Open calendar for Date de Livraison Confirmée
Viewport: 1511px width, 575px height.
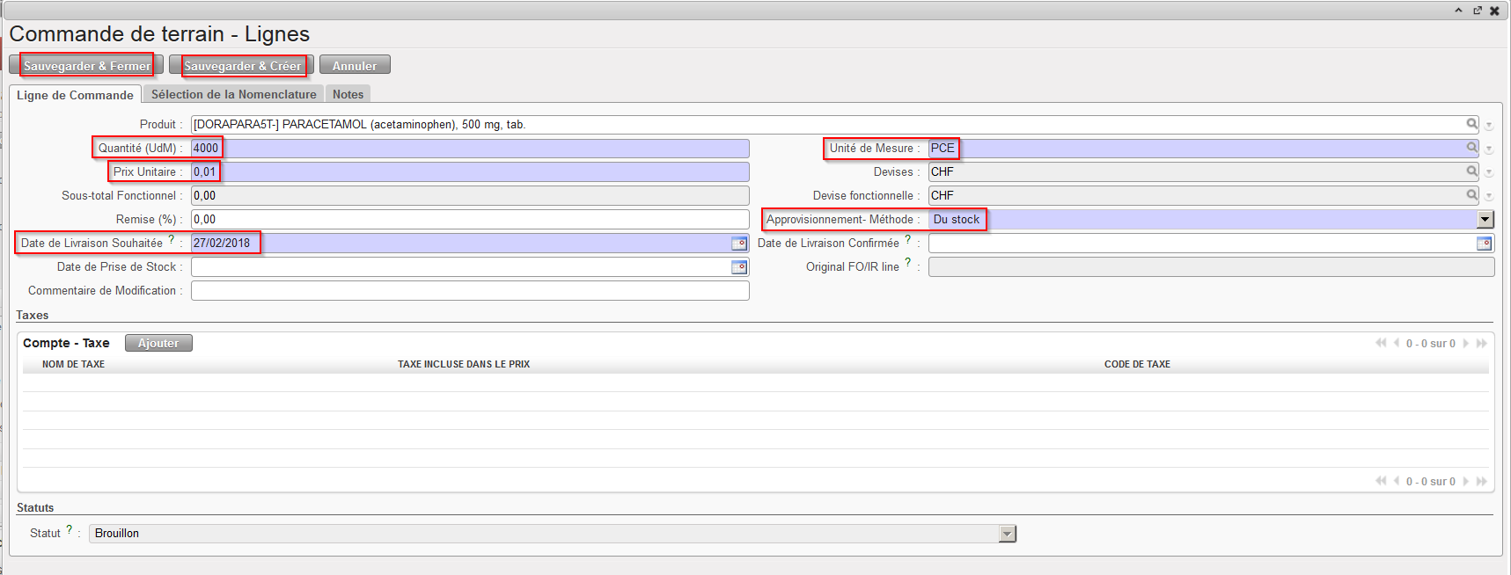pyautogui.click(x=1485, y=244)
